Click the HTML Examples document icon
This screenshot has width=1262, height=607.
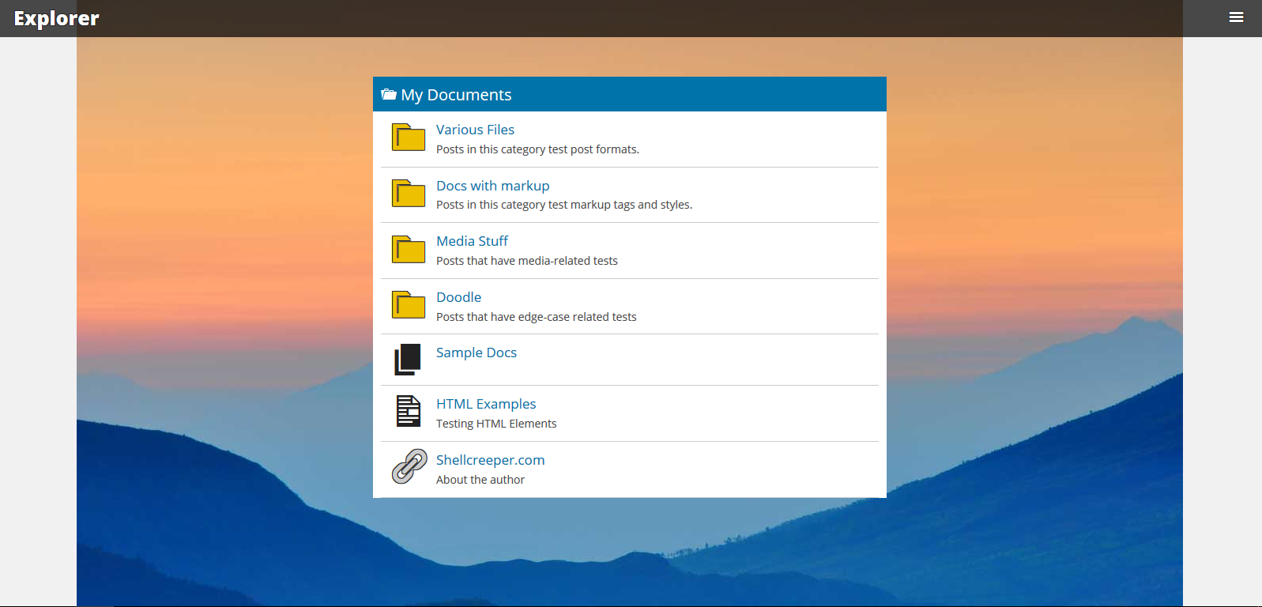(x=409, y=411)
